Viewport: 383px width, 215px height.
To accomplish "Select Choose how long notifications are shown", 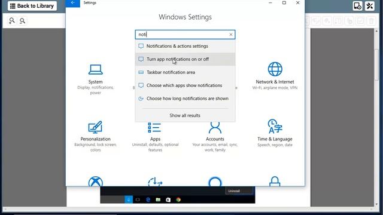I will click(x=185, y=99).
